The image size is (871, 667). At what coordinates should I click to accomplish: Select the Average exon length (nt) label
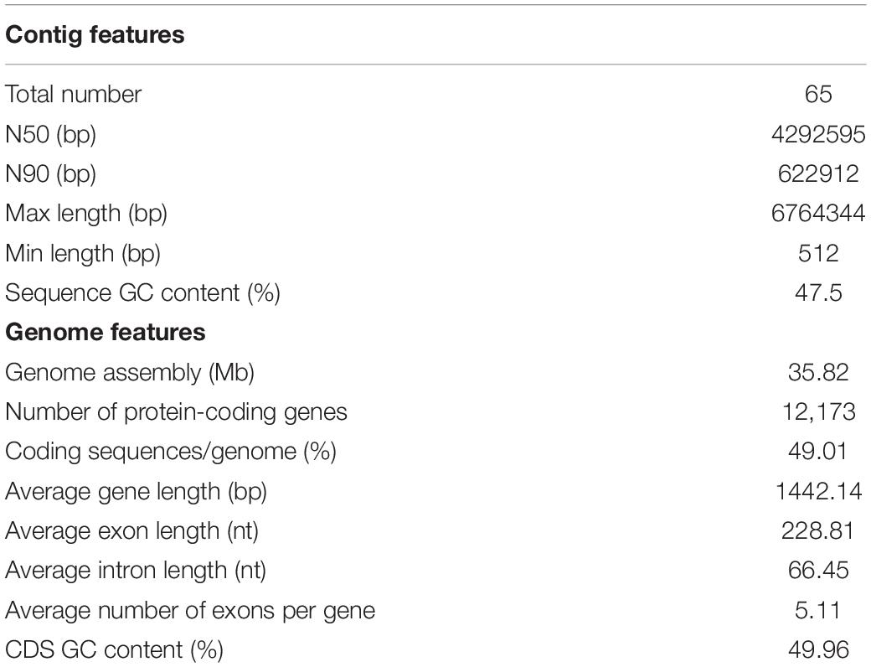click(x=132, y=531)
